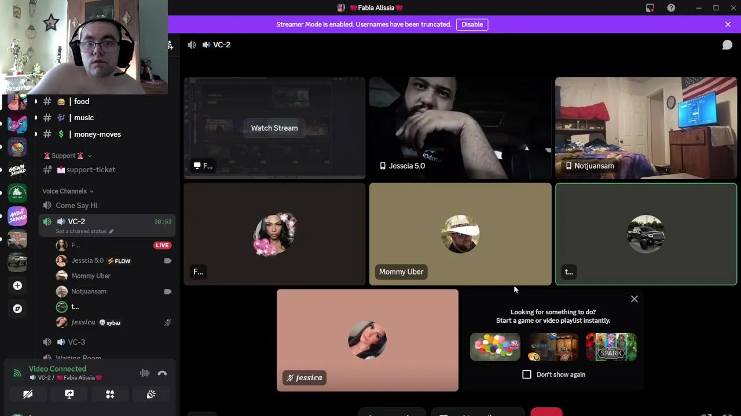Select F... in voice user list
Screen dimensions: 741x416
tap(113, 245)
